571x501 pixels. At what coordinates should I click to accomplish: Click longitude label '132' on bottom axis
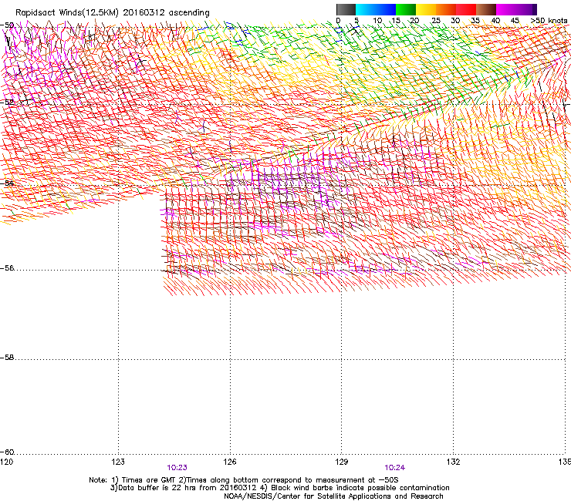click(454, 462)
